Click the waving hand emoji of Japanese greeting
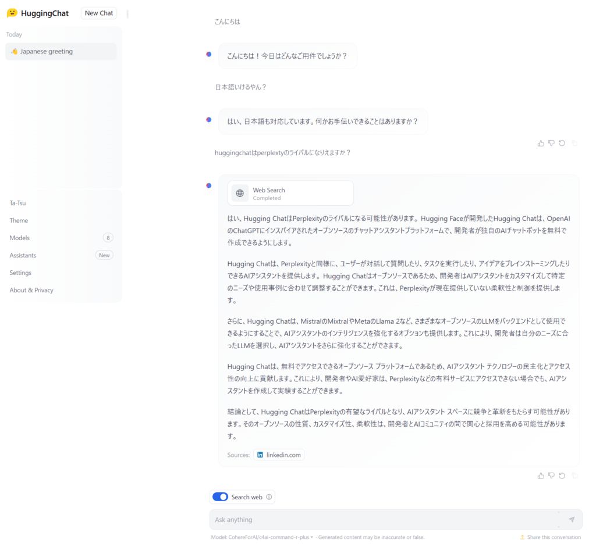 [x=14, y=51]
